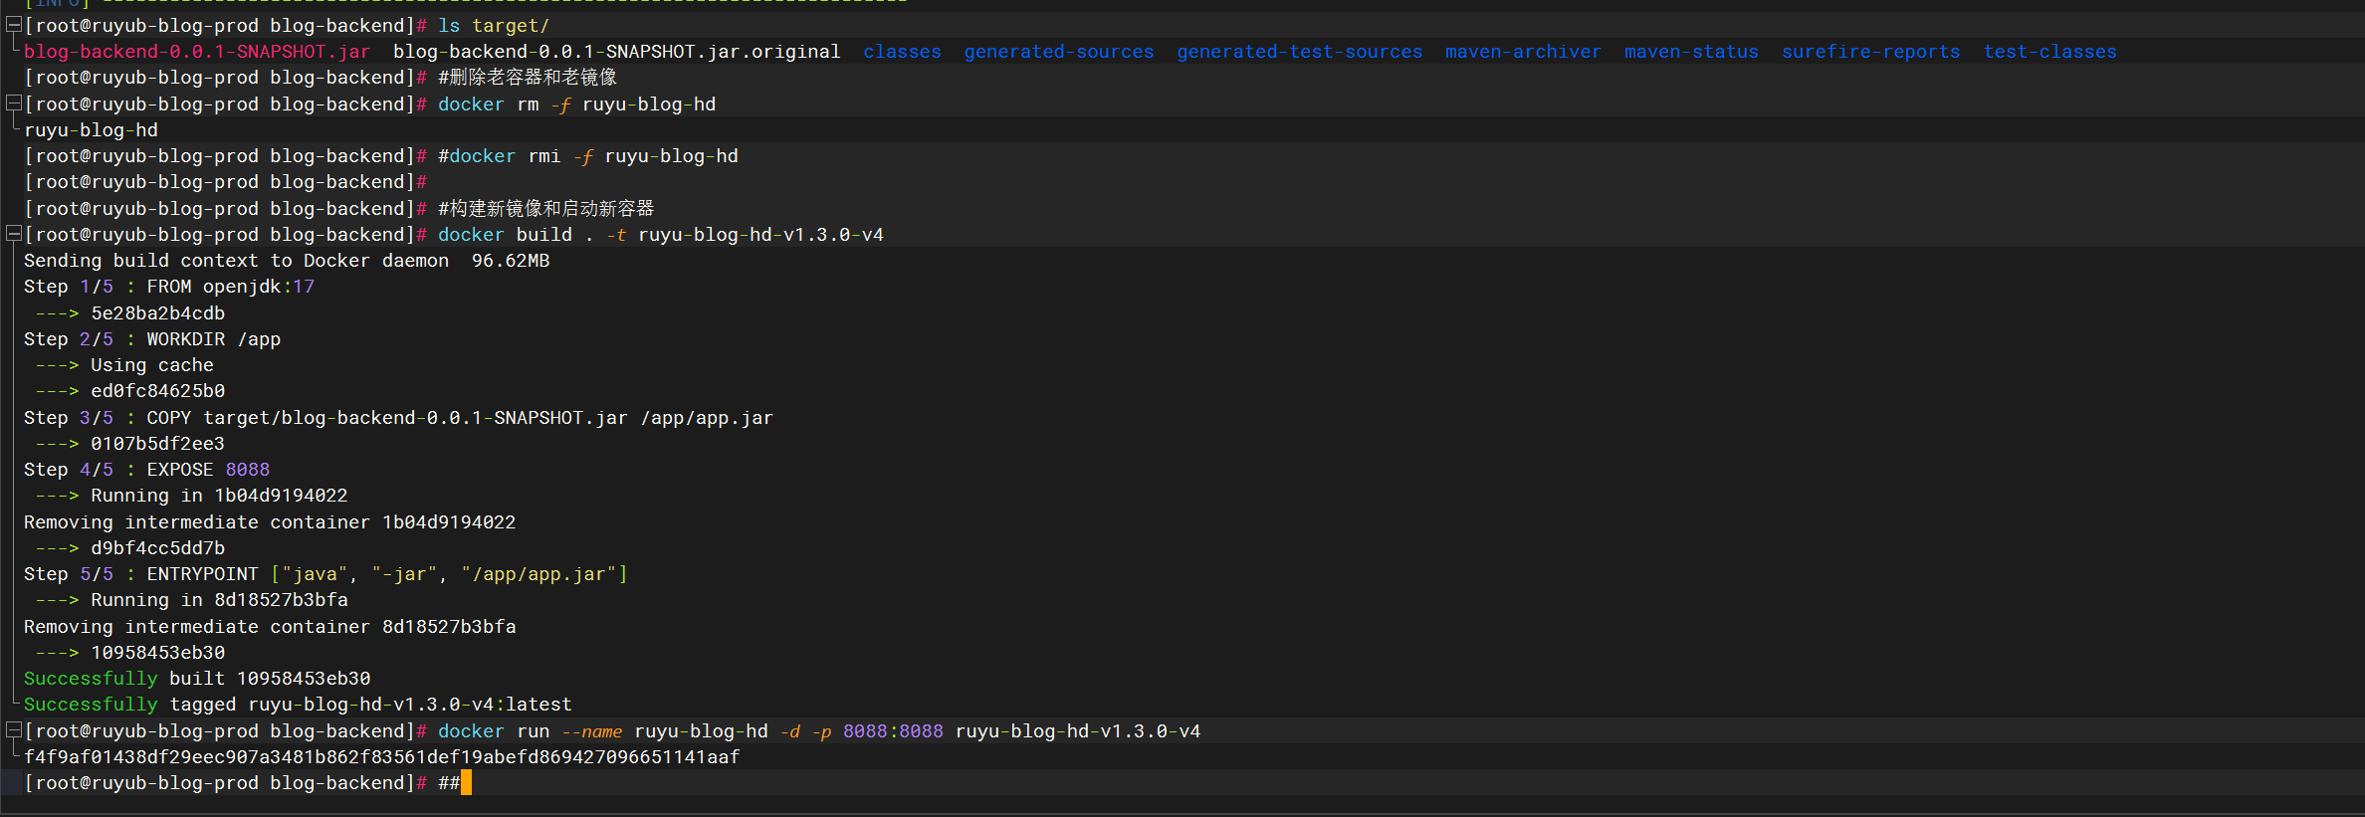Click the 'classes' directory name
This screenshot has width=2365, height=817.
[x=902, y=52]
